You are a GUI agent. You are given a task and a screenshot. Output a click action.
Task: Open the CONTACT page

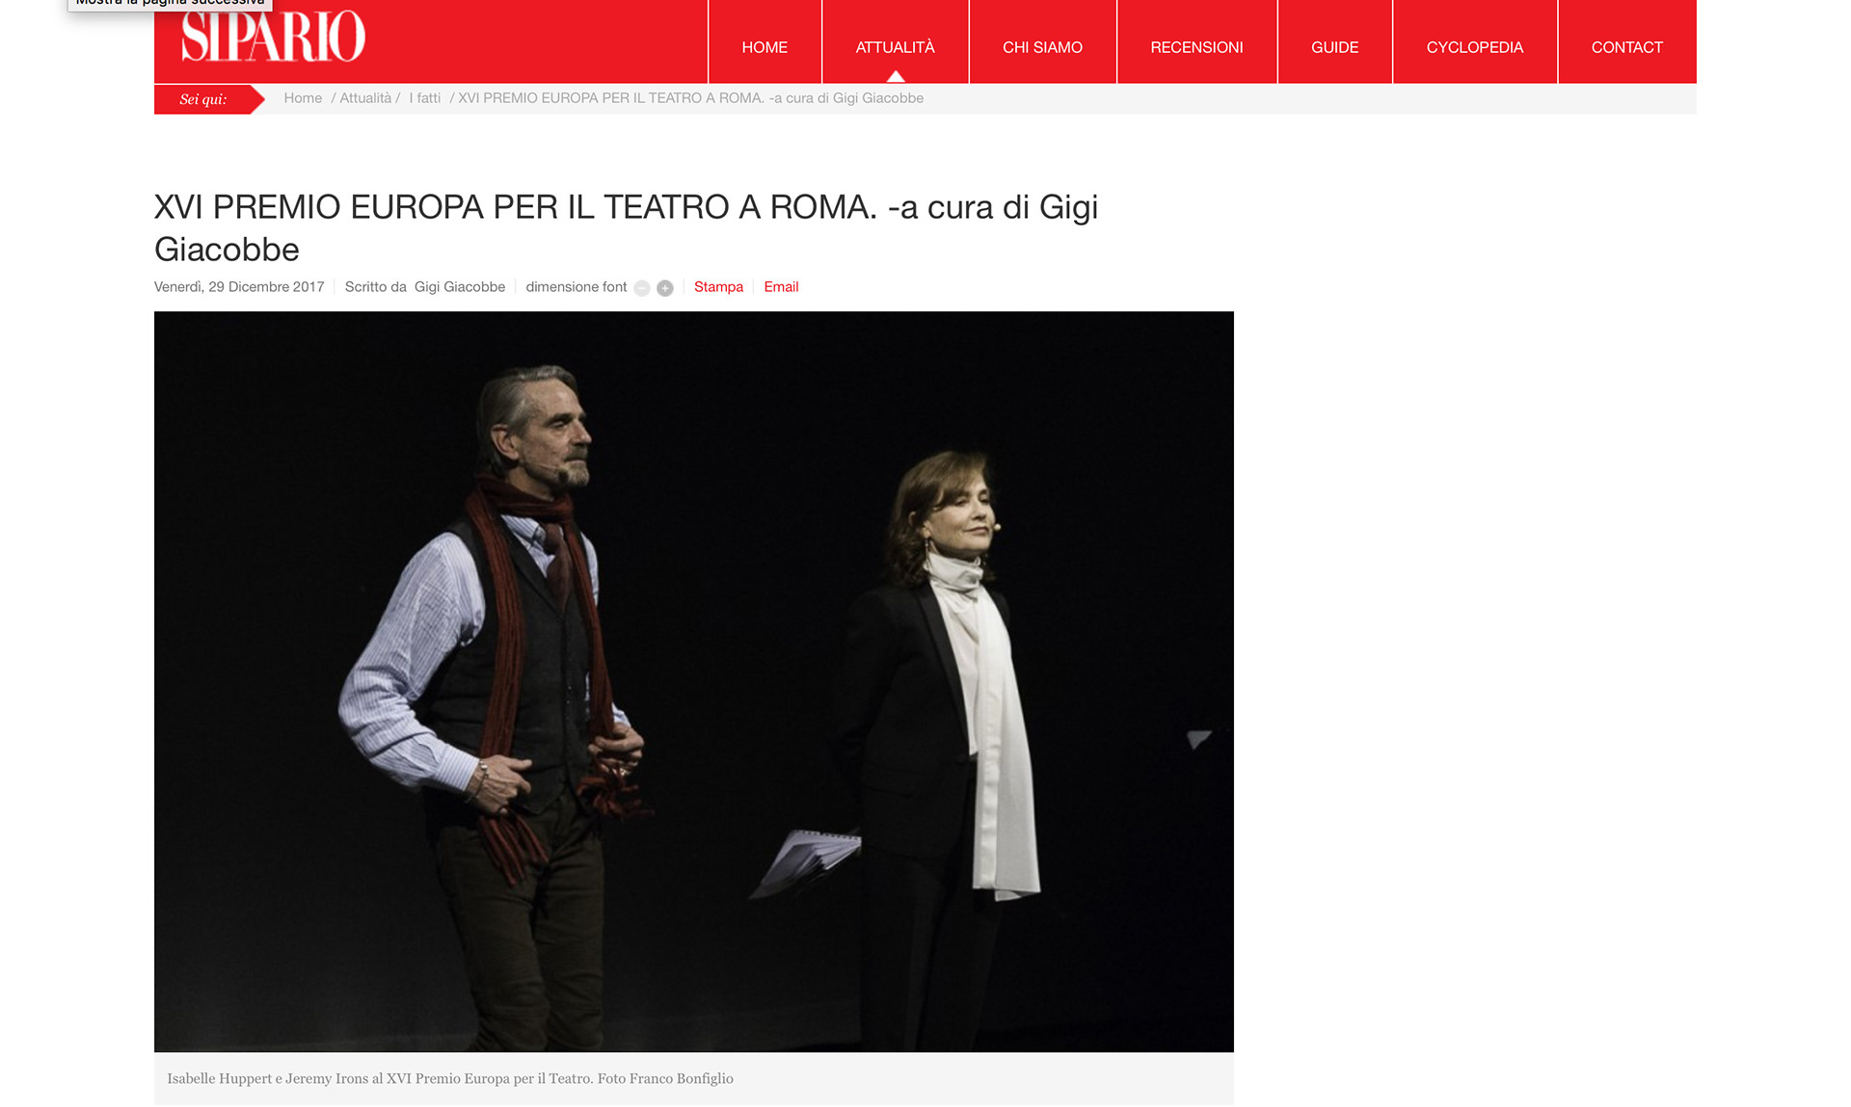pyautogui.click(x=1627, y=47)
